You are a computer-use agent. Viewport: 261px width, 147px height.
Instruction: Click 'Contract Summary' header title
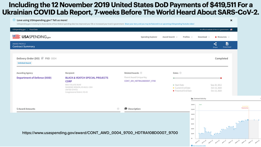coord(24,46)
